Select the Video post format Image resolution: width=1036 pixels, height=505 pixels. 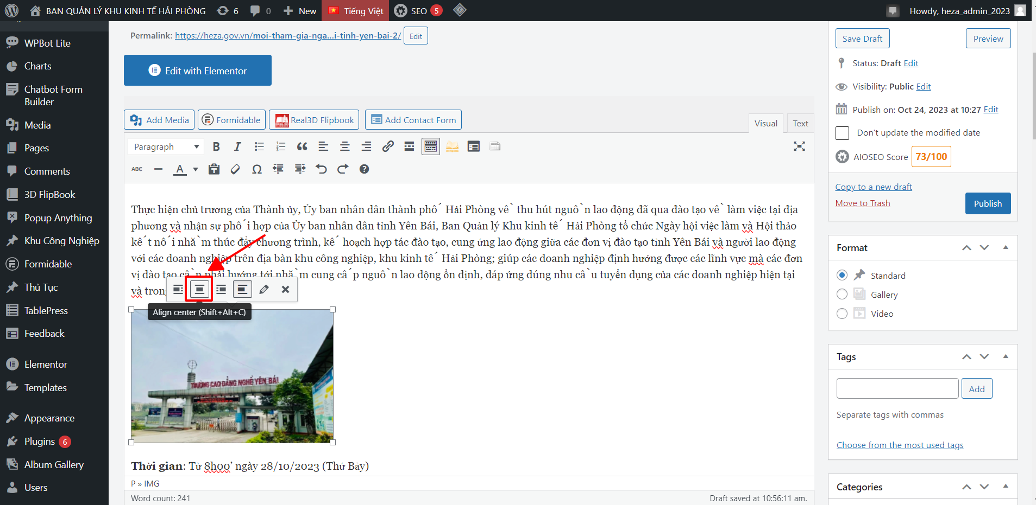842,314
